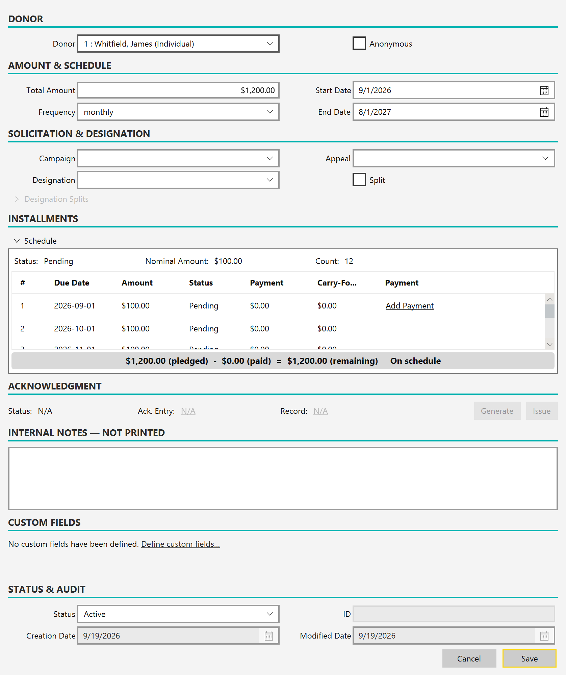This screenshot has width=566, height=675.
Task: Open the Campaign dropdown
Action: (178, 158)
